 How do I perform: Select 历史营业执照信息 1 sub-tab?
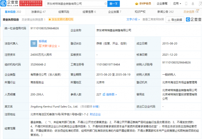coord(33,20)
